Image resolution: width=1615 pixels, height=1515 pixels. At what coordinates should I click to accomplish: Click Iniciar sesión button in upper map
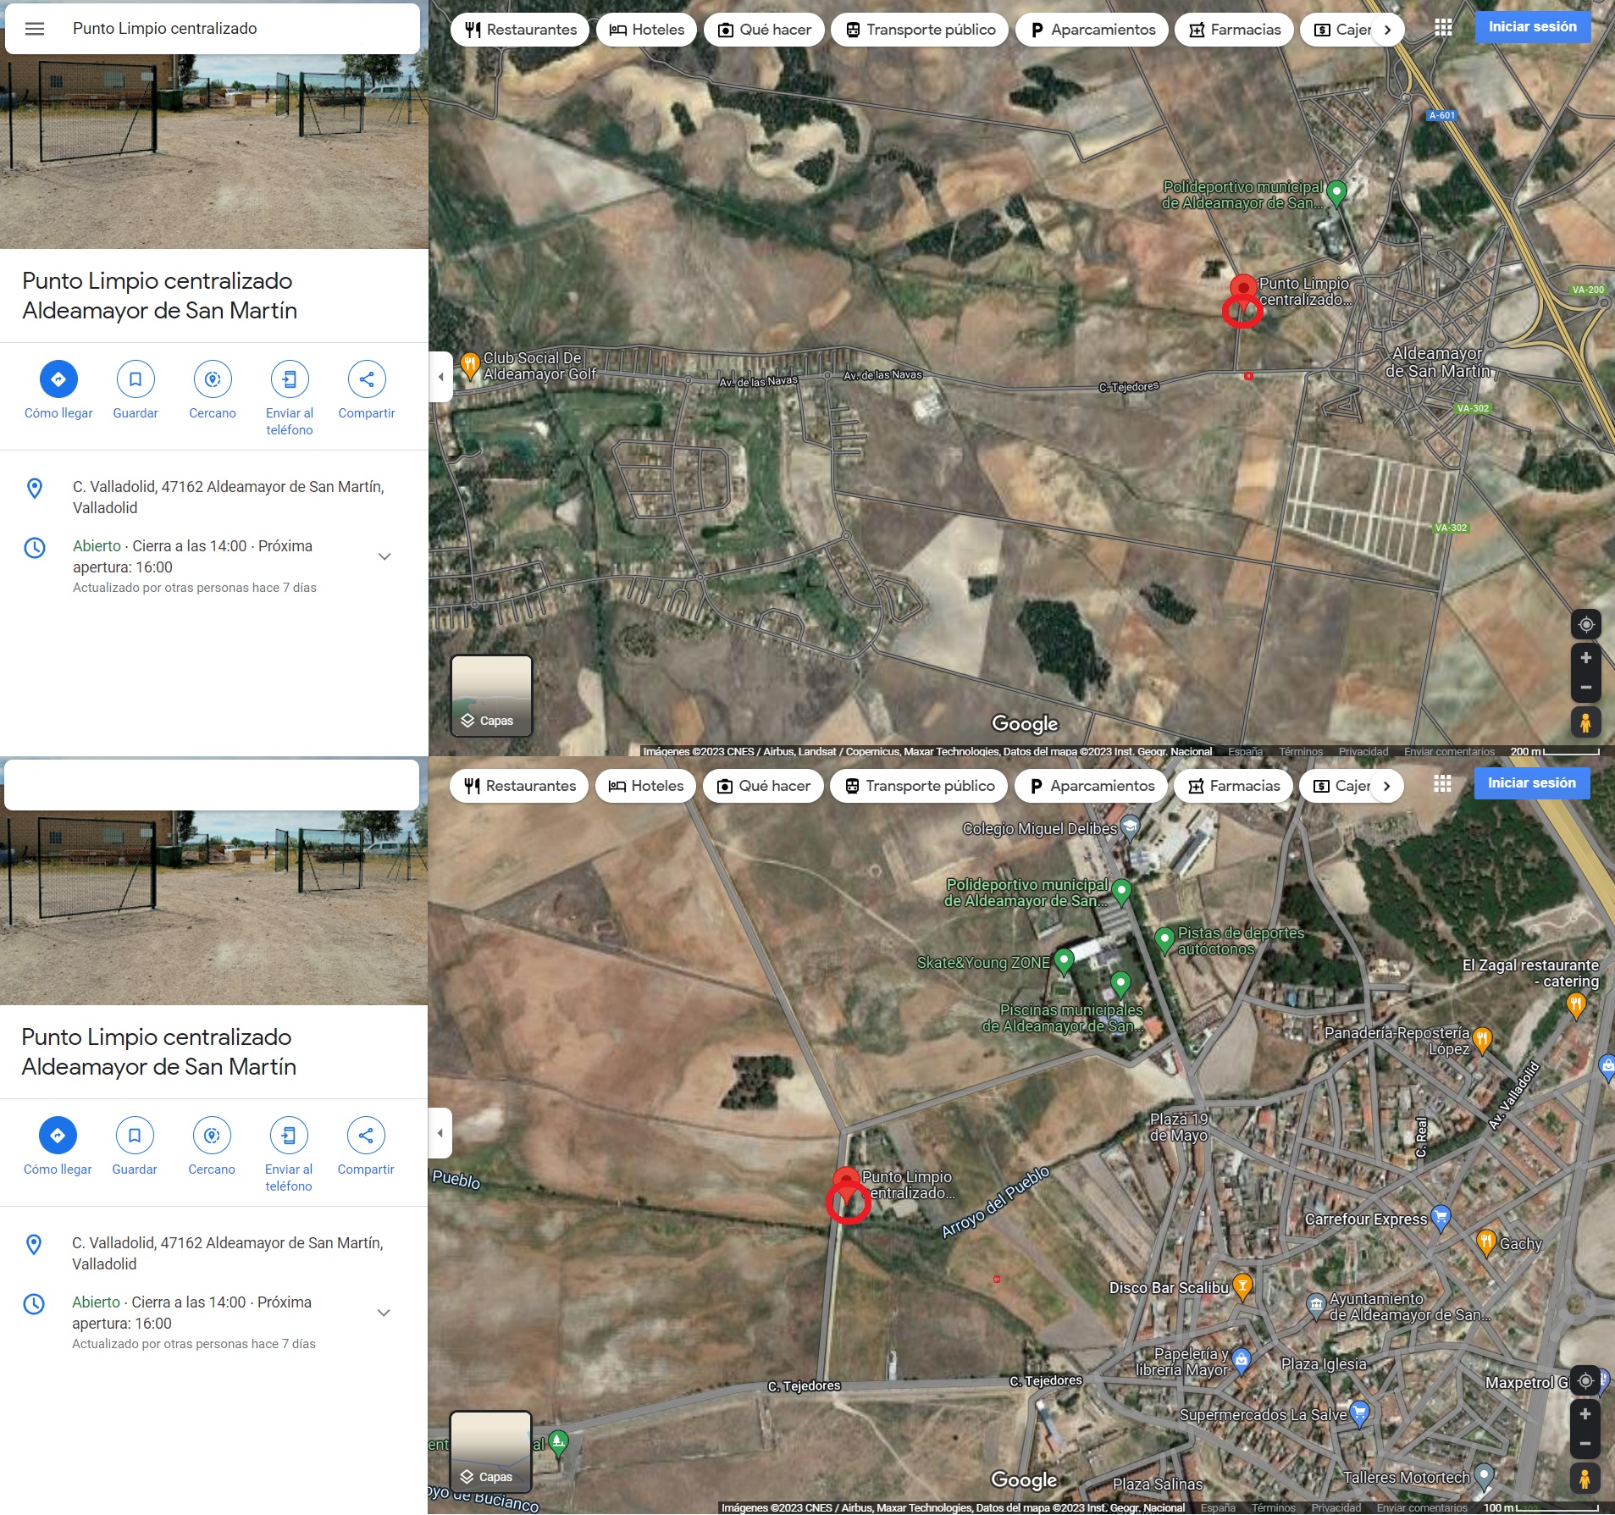coord(1533,27)
